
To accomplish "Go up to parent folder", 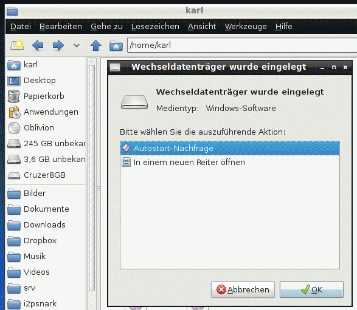I will point(96,45).
